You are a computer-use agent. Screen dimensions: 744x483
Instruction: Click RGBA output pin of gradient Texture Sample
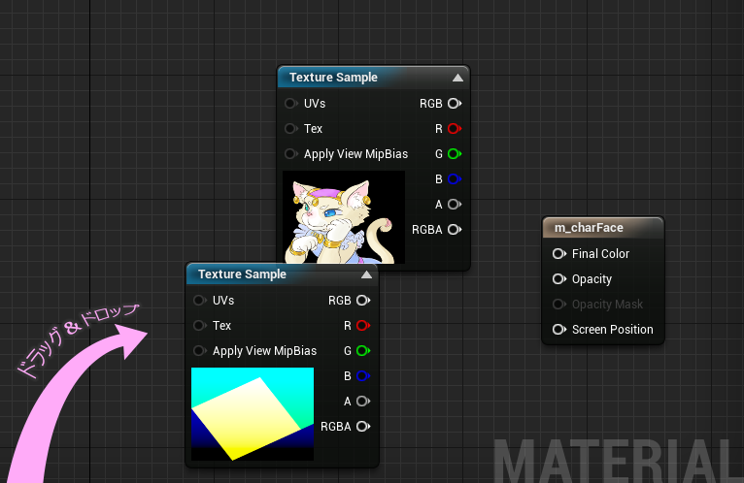pyautogui.click(x=363, y=427)
